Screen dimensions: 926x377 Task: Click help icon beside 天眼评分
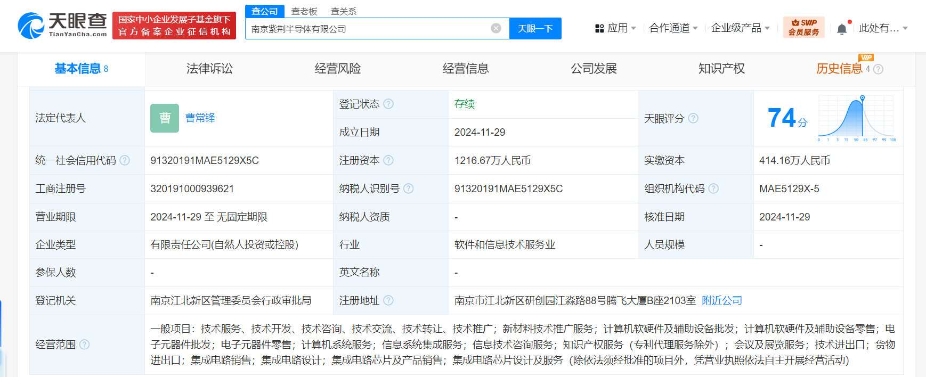point(693,118)
